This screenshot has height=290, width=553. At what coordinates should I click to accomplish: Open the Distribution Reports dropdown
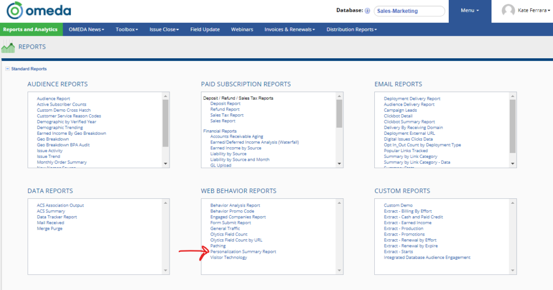[350, 30]
